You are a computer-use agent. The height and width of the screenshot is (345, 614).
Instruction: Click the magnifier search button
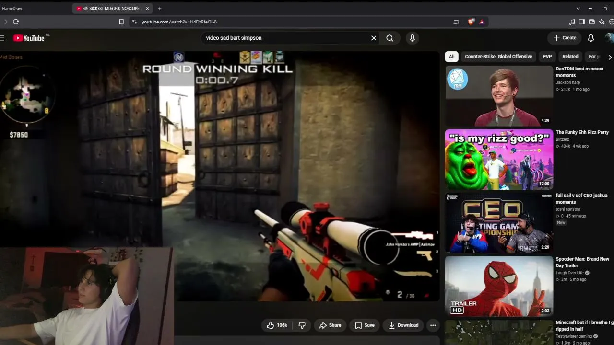pyautogui.click(x=390, y=38)
